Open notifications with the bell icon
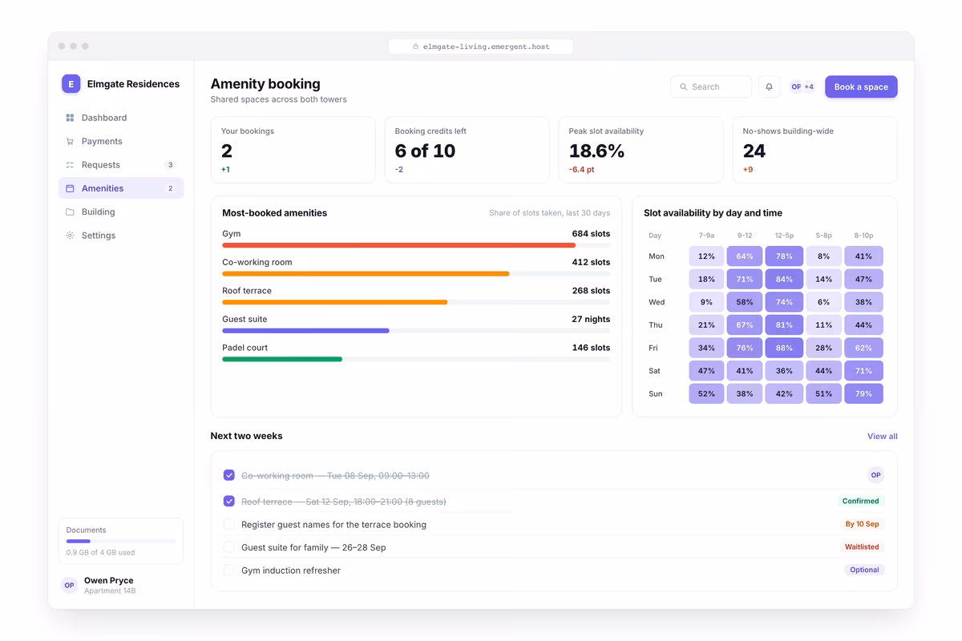The image size is (962, 641). coord(769,87)
